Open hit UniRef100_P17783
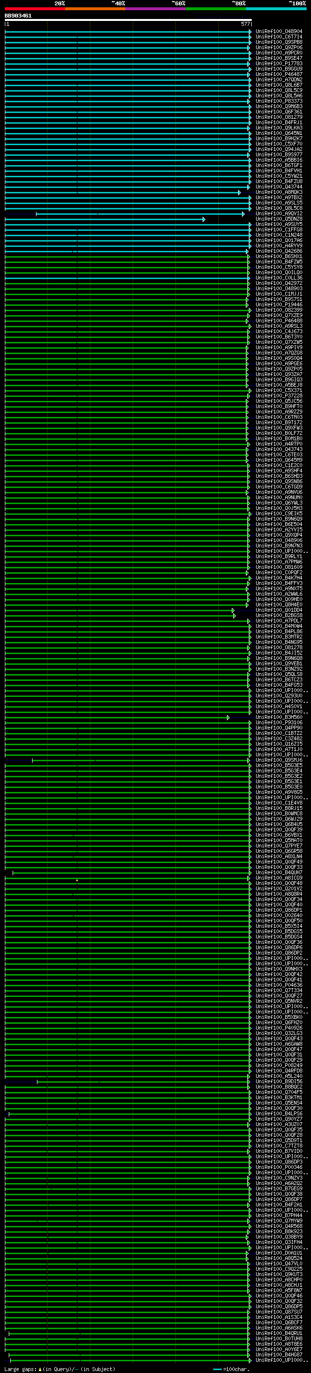311x1373 pixels. 278,63
